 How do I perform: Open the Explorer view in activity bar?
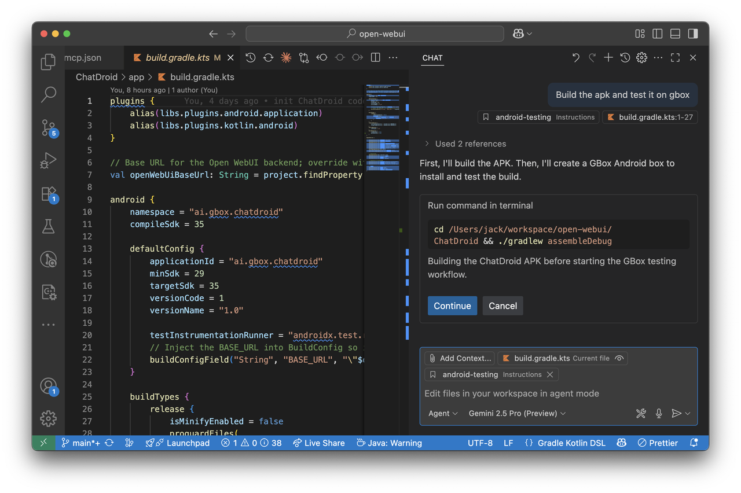click(48, 61)
